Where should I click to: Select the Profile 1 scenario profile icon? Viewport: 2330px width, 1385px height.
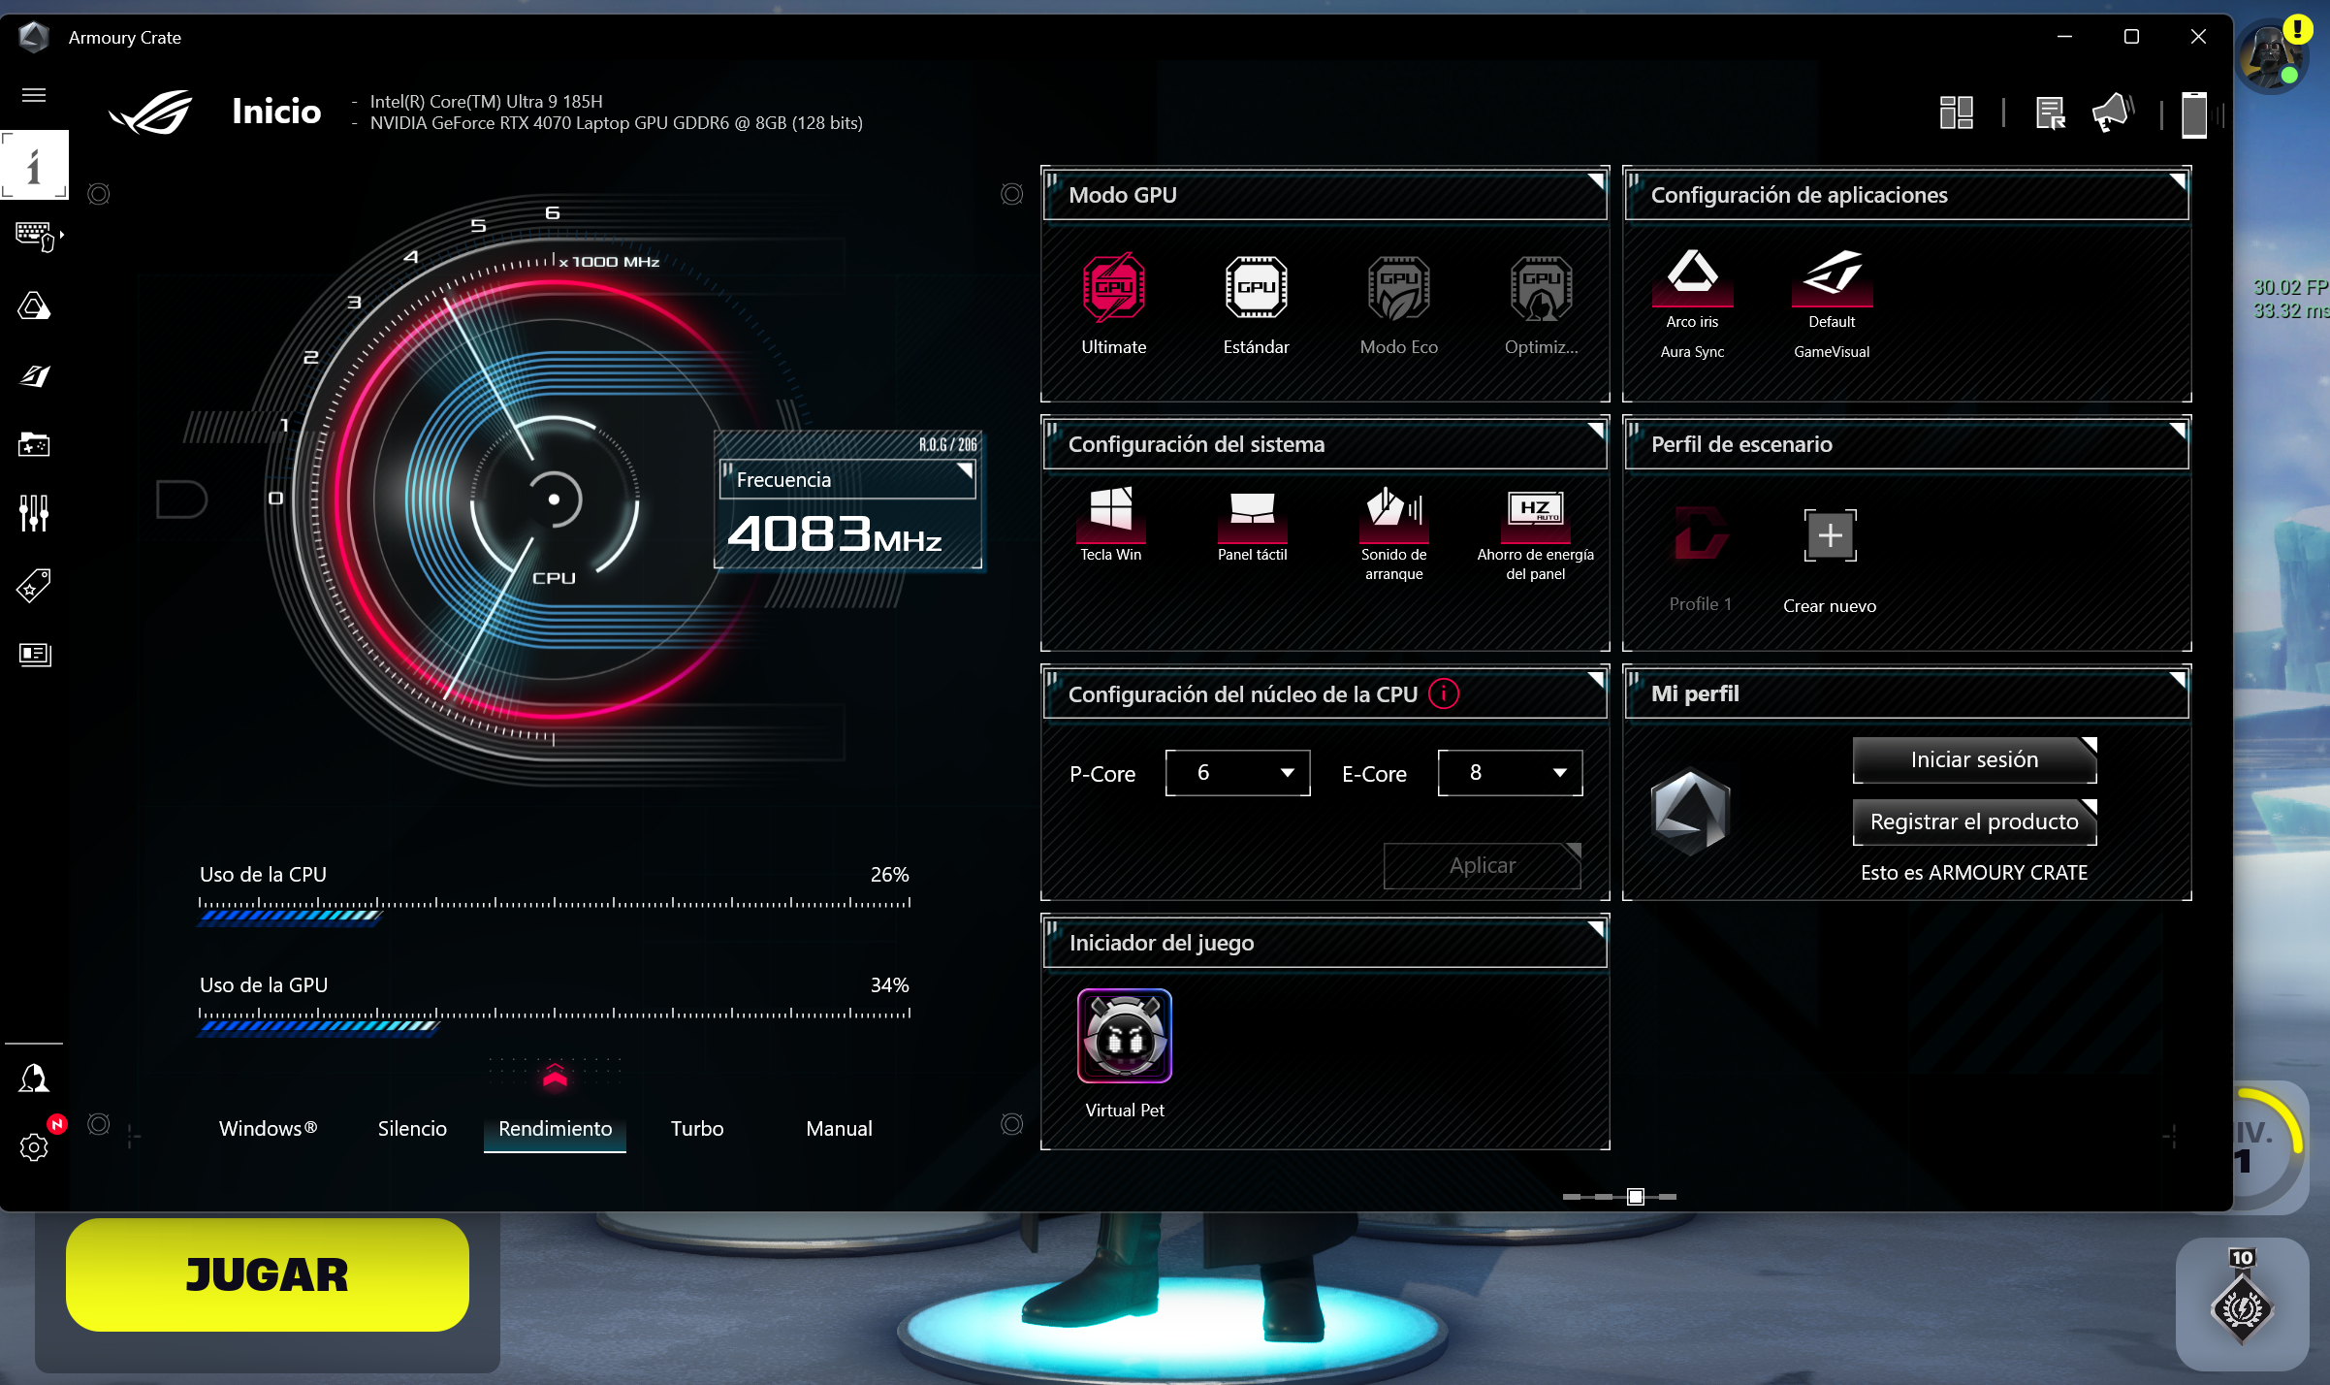tap(1700, 534)
